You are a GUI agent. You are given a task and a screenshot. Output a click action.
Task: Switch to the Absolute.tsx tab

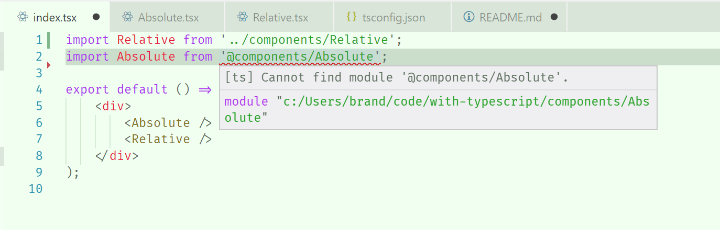(x=168, y=17)
